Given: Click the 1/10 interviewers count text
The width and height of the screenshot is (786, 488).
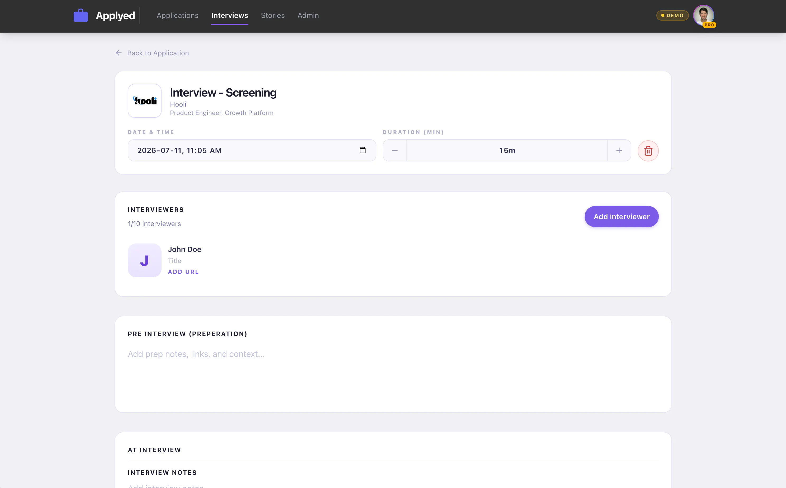Looking at the screenshot, I should [154, 224].
